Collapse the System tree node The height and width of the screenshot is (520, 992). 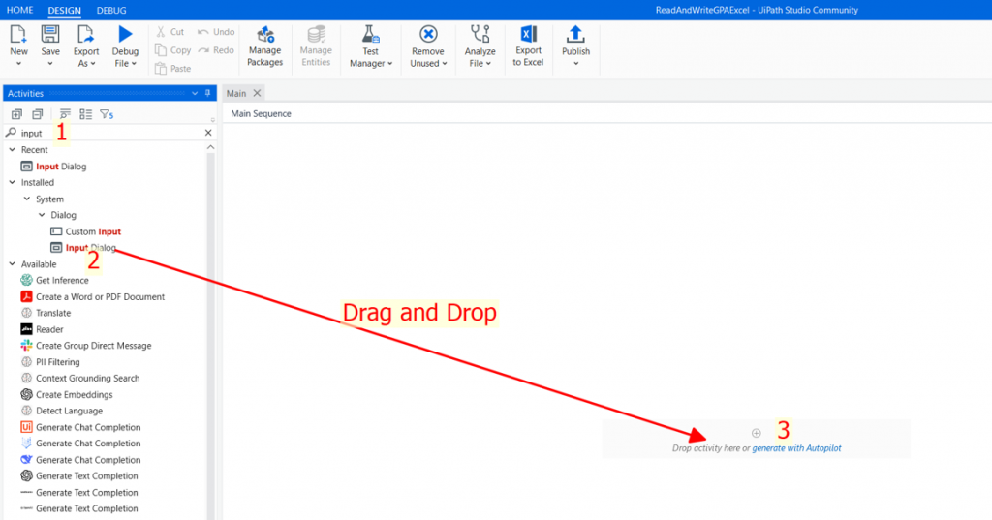[26, 199]
